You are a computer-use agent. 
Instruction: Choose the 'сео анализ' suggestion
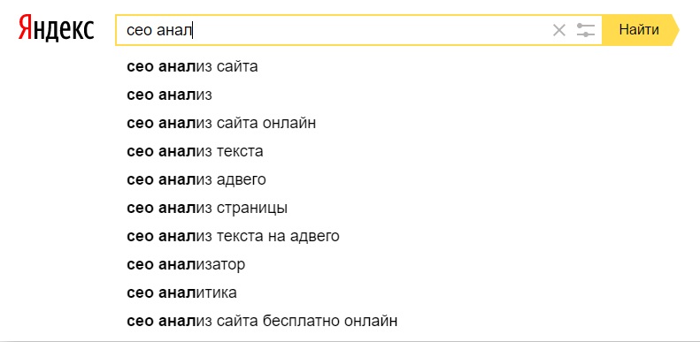(169, 95)
